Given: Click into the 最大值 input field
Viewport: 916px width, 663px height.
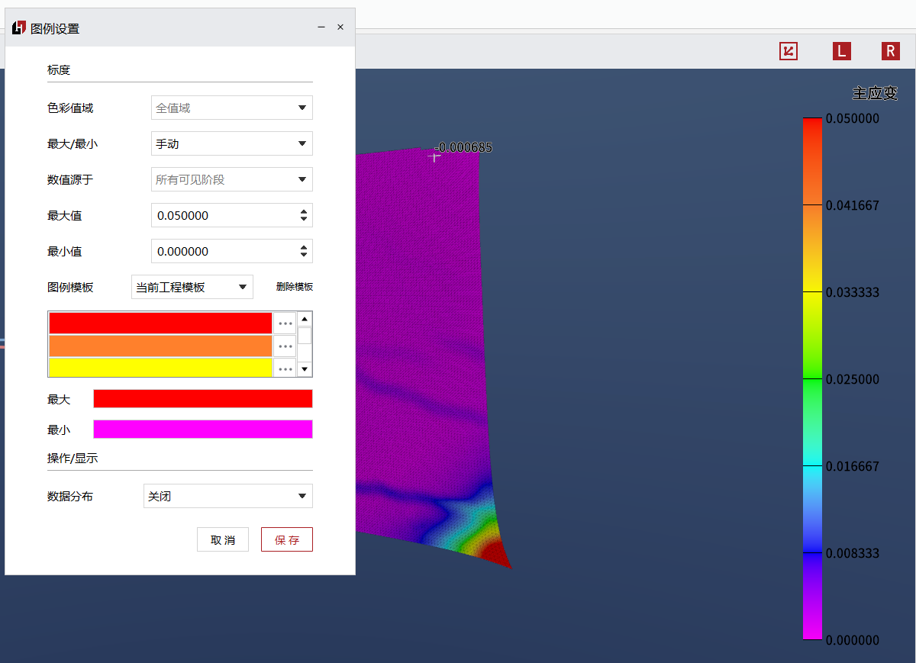Looking at the screenshot, I should (223, 215).
